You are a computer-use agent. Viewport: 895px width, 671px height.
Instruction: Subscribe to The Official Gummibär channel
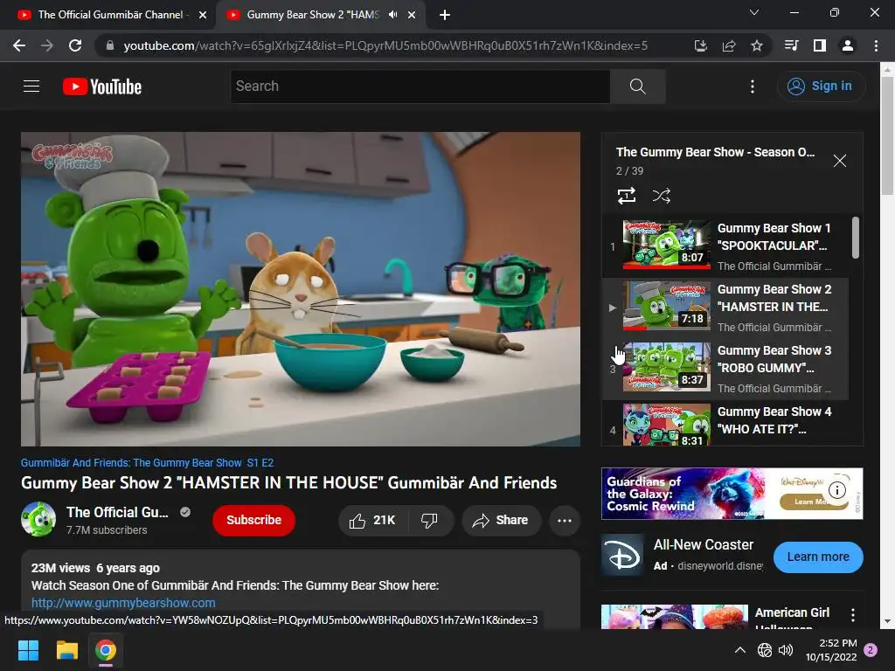tap(254, 521)
